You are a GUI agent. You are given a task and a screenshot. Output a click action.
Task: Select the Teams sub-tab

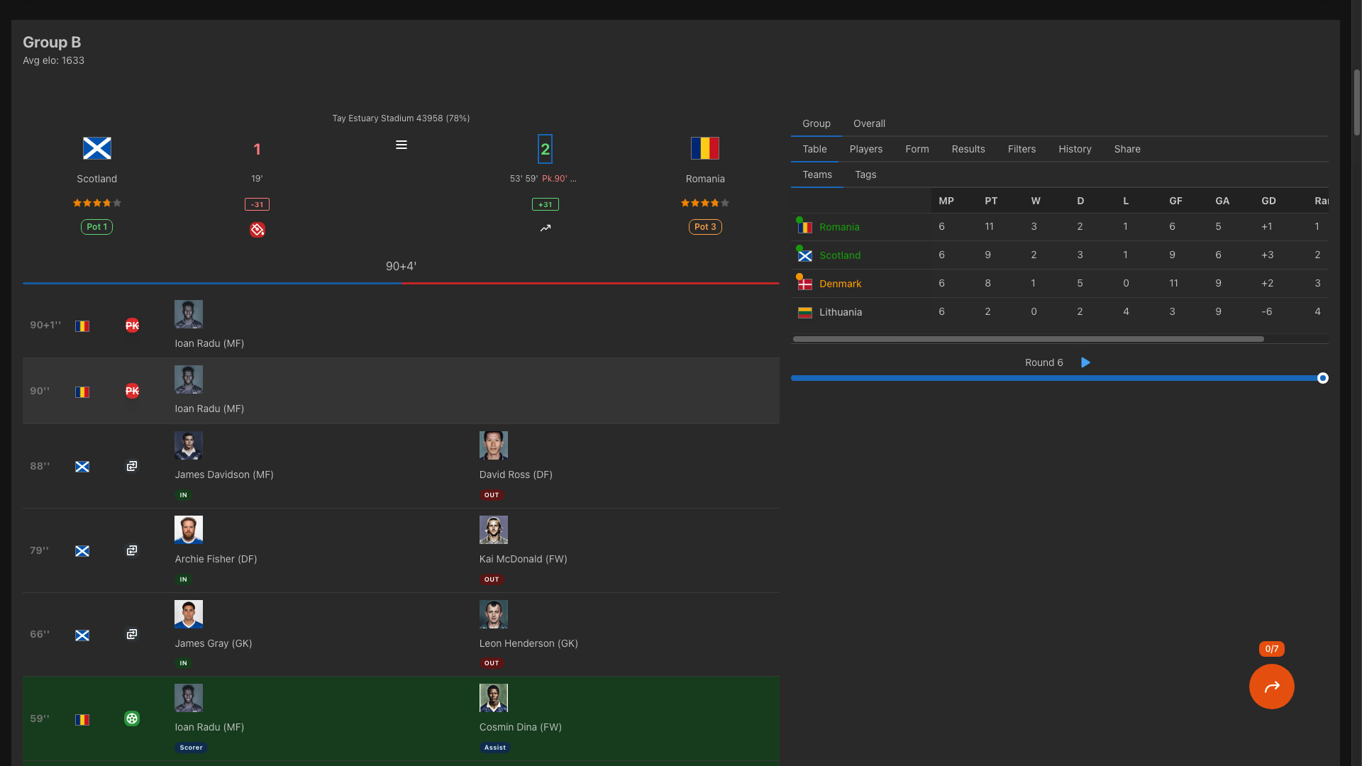(x=817, y=174)
